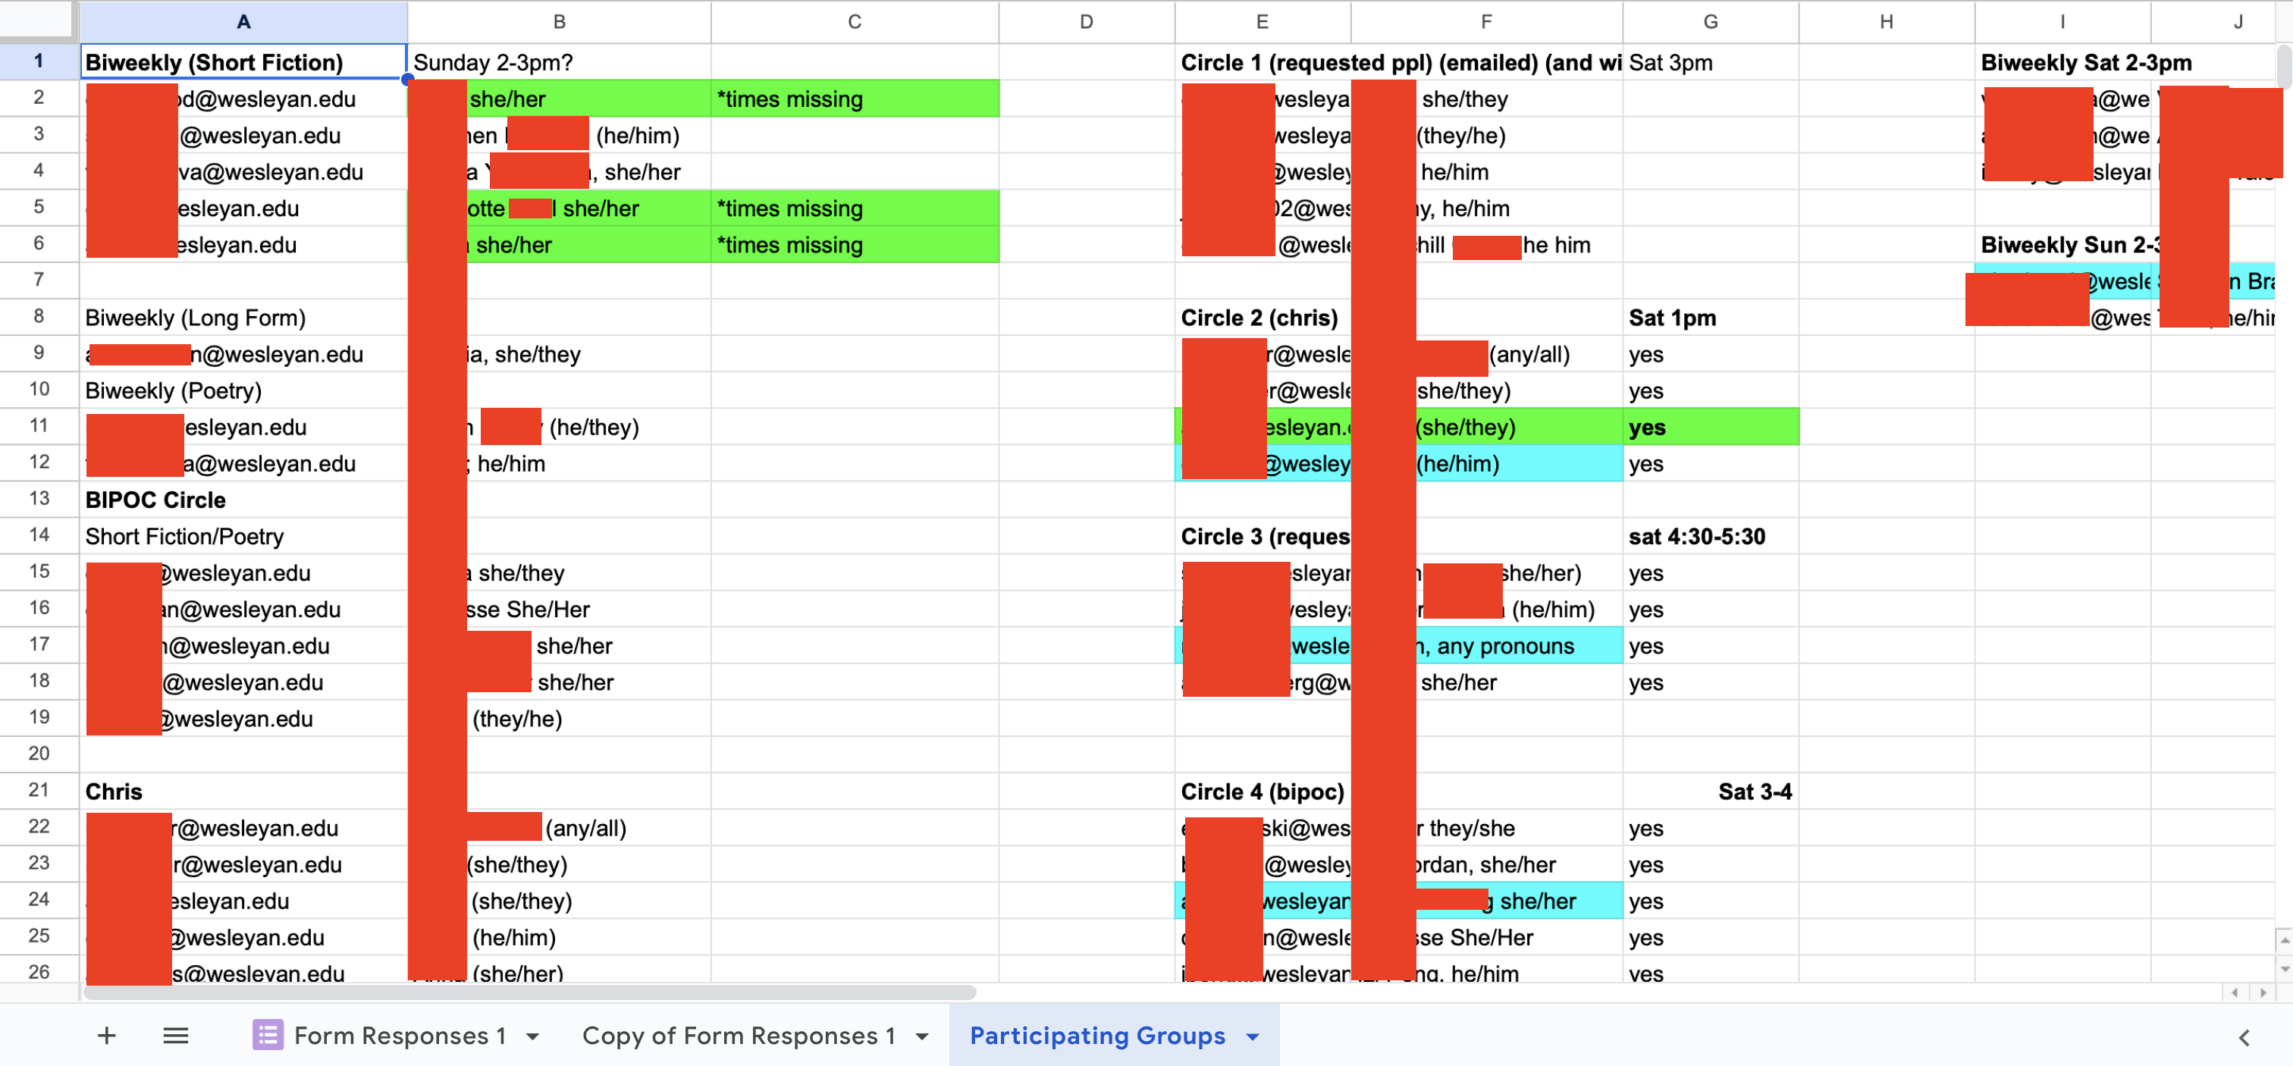Open Participating Groups tab dropdown arrow
The image size is (2293, 1066).
[1253, 1036]
